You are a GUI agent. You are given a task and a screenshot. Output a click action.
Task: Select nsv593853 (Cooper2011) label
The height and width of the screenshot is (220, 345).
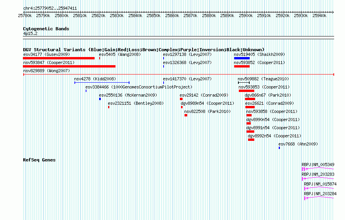point(264,87)
